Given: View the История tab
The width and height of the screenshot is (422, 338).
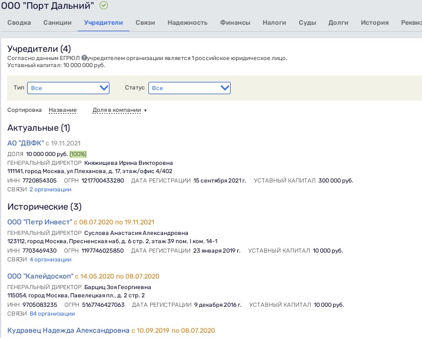Looking at the screenshot, I should (374, 23).
